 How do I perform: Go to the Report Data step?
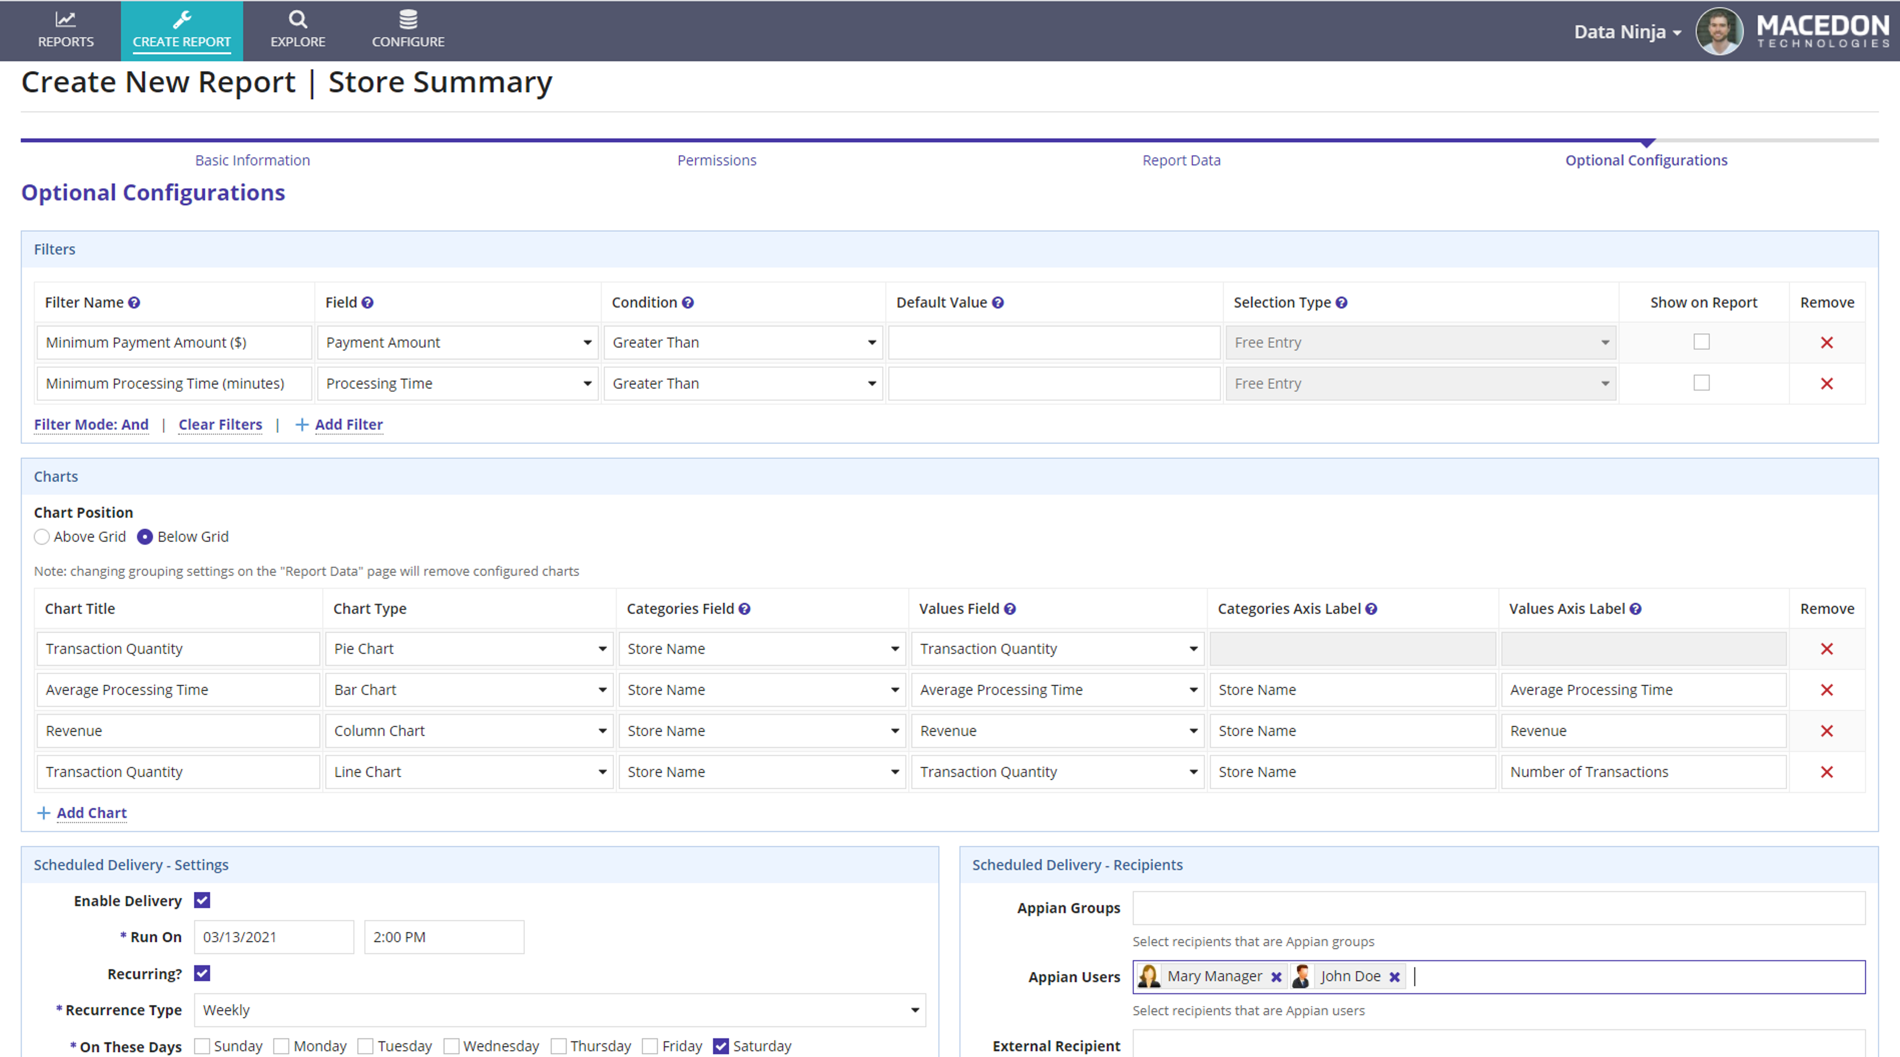coord(1181,160)
